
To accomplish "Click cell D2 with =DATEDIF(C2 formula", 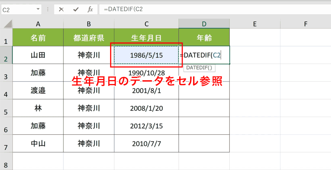I will [204, 55].
